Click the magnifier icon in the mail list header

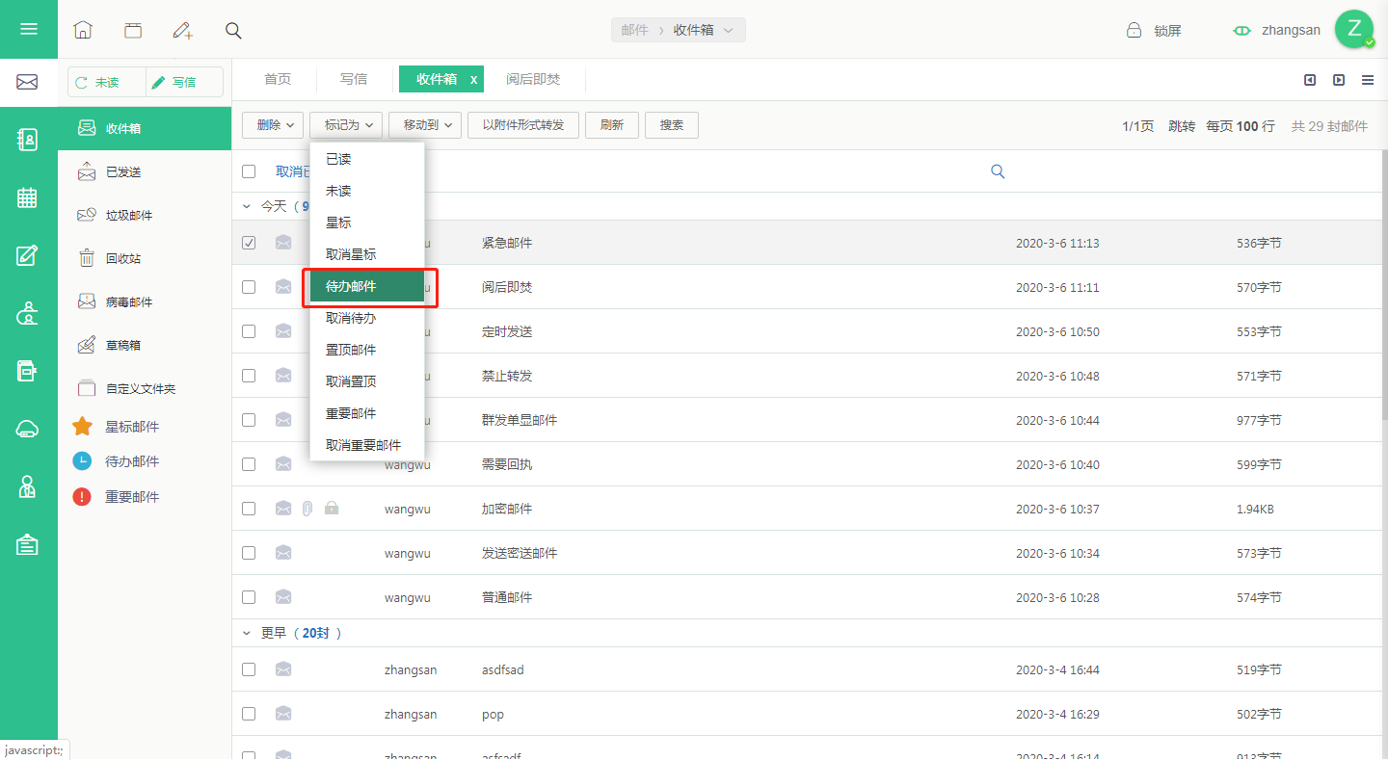(998, 171)
